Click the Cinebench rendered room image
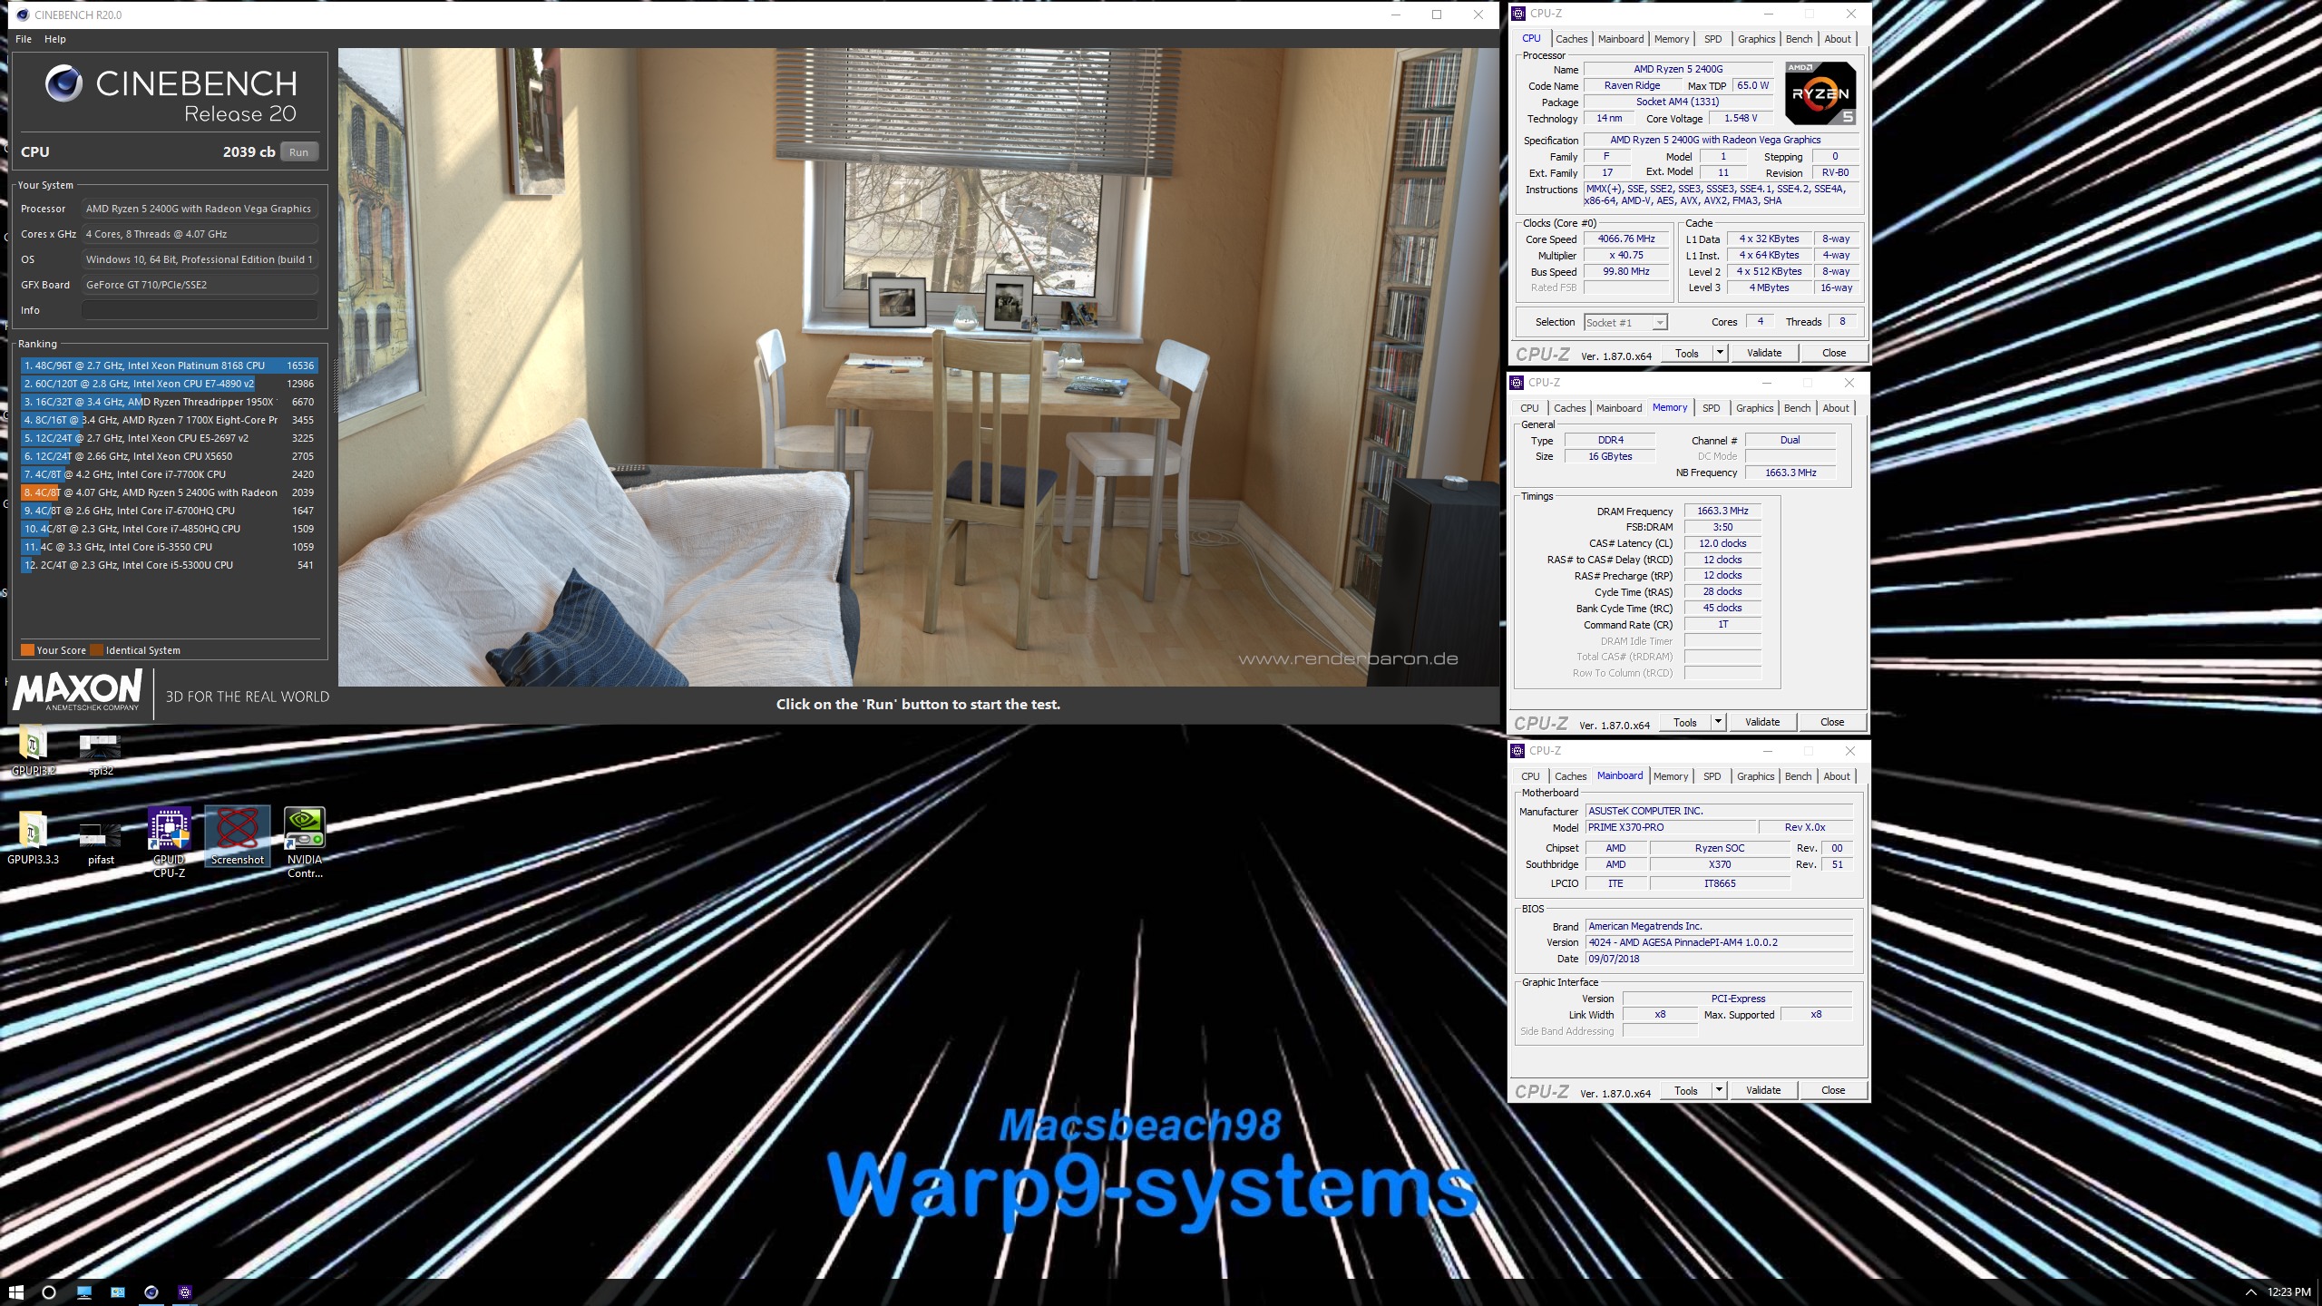2322x1306 pixels. (918, 367)
